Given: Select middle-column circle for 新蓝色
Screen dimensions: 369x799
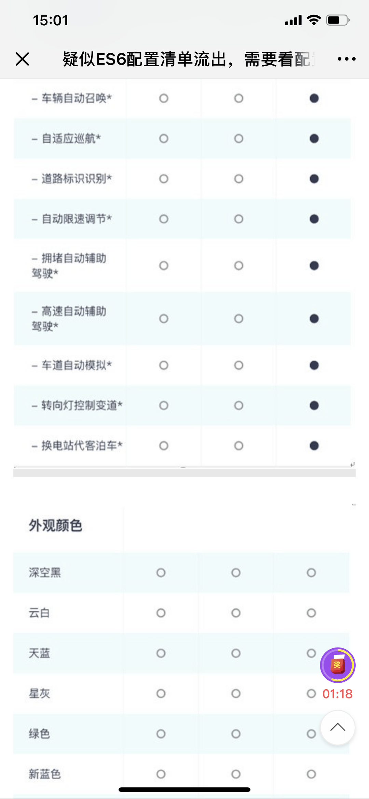Looking at the screenshot, I should pos(236,774).
